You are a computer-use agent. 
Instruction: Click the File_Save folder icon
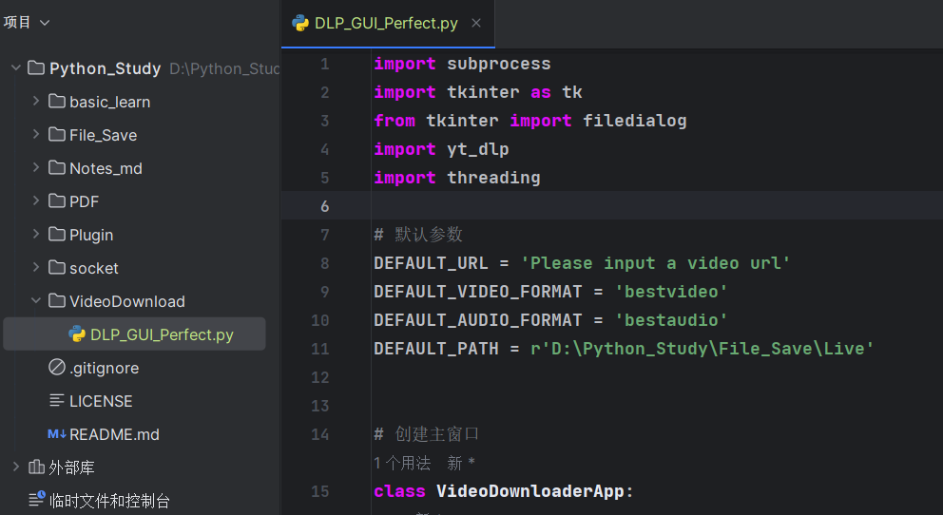[56, 134]
